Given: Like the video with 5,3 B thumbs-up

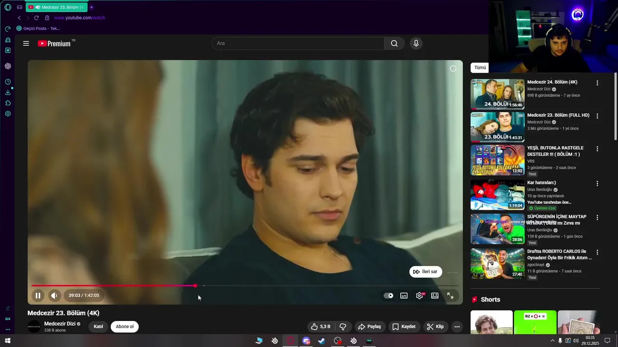Looking at the screenshot, I should point(321,327).
